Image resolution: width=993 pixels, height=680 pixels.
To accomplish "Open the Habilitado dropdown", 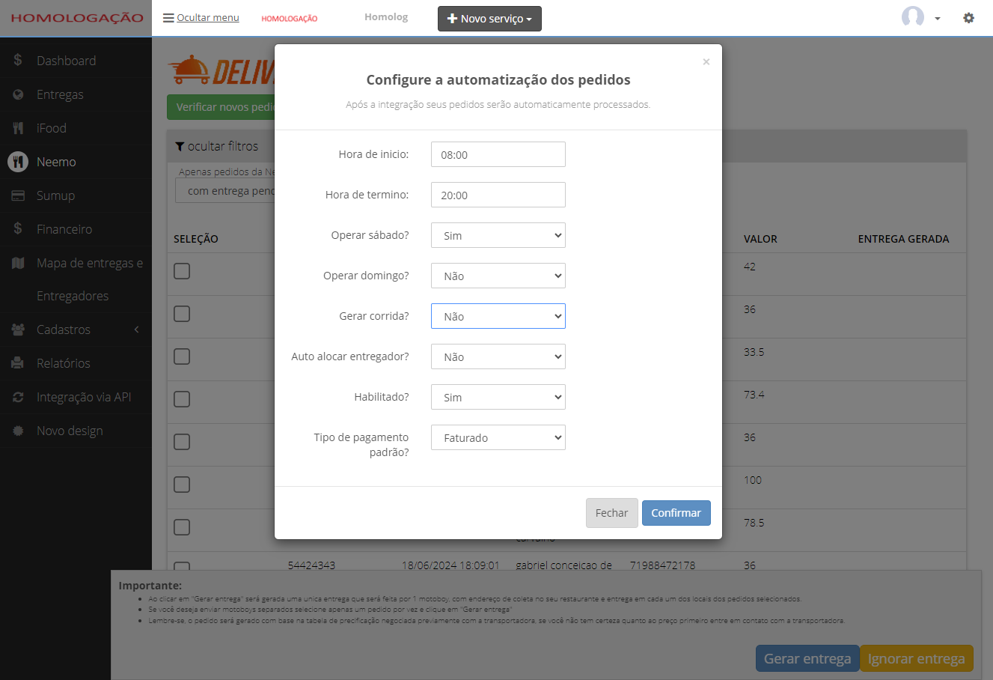I will click(x=498, y=397).
